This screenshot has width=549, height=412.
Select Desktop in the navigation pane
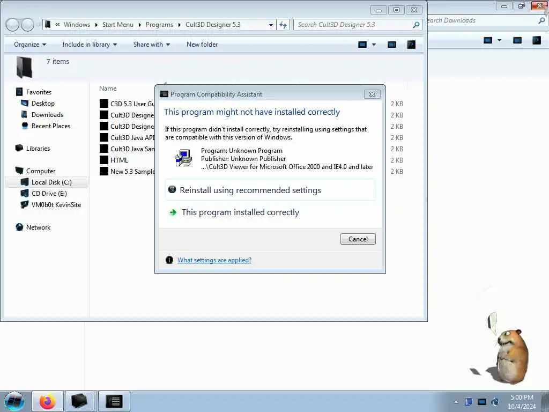point(43,104)
